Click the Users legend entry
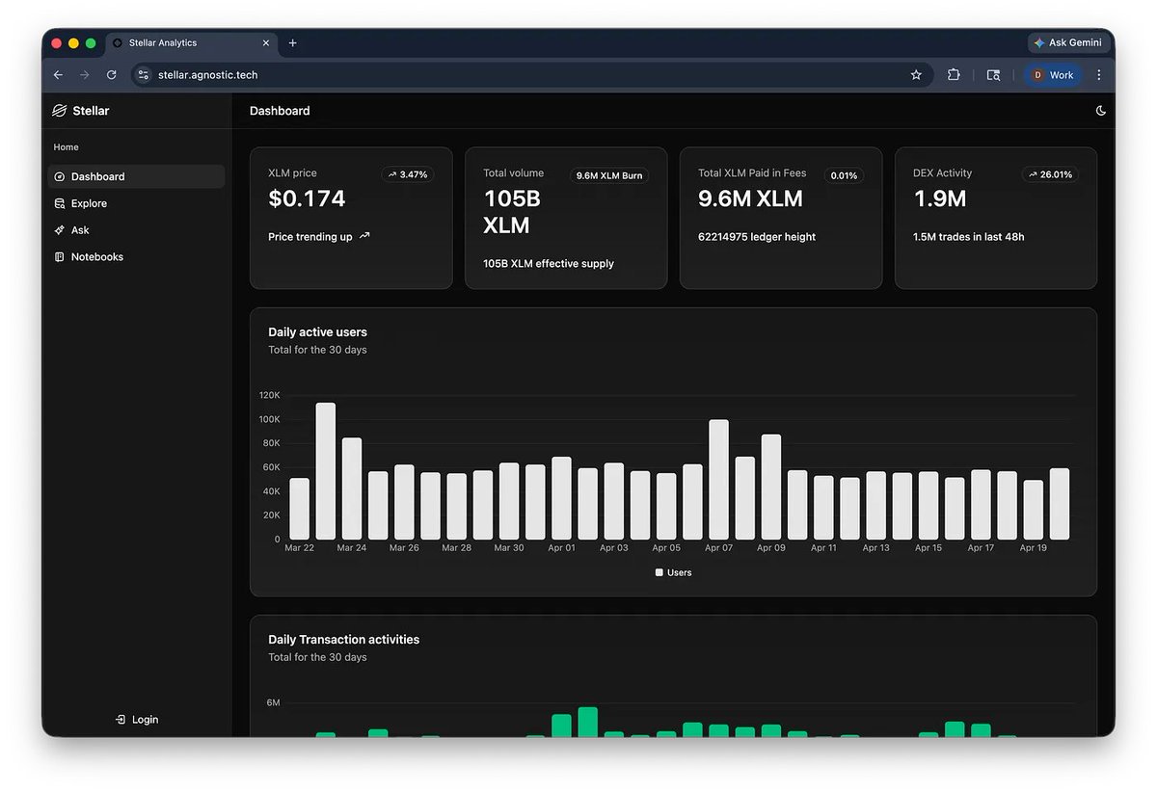The width and height of the screenshot is (1157, 792). [673, 572]
